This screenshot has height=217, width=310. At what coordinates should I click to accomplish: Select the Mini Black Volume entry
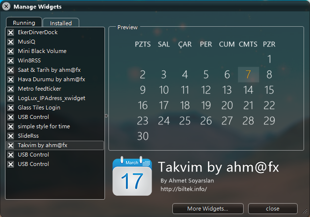42,51
